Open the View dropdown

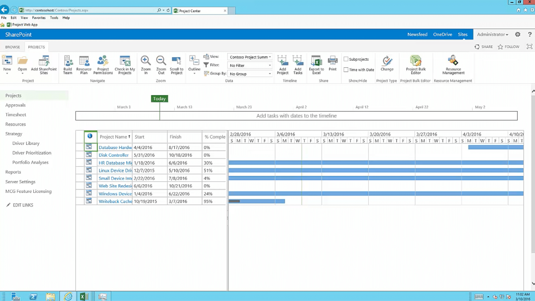click(x=250, y=57)
